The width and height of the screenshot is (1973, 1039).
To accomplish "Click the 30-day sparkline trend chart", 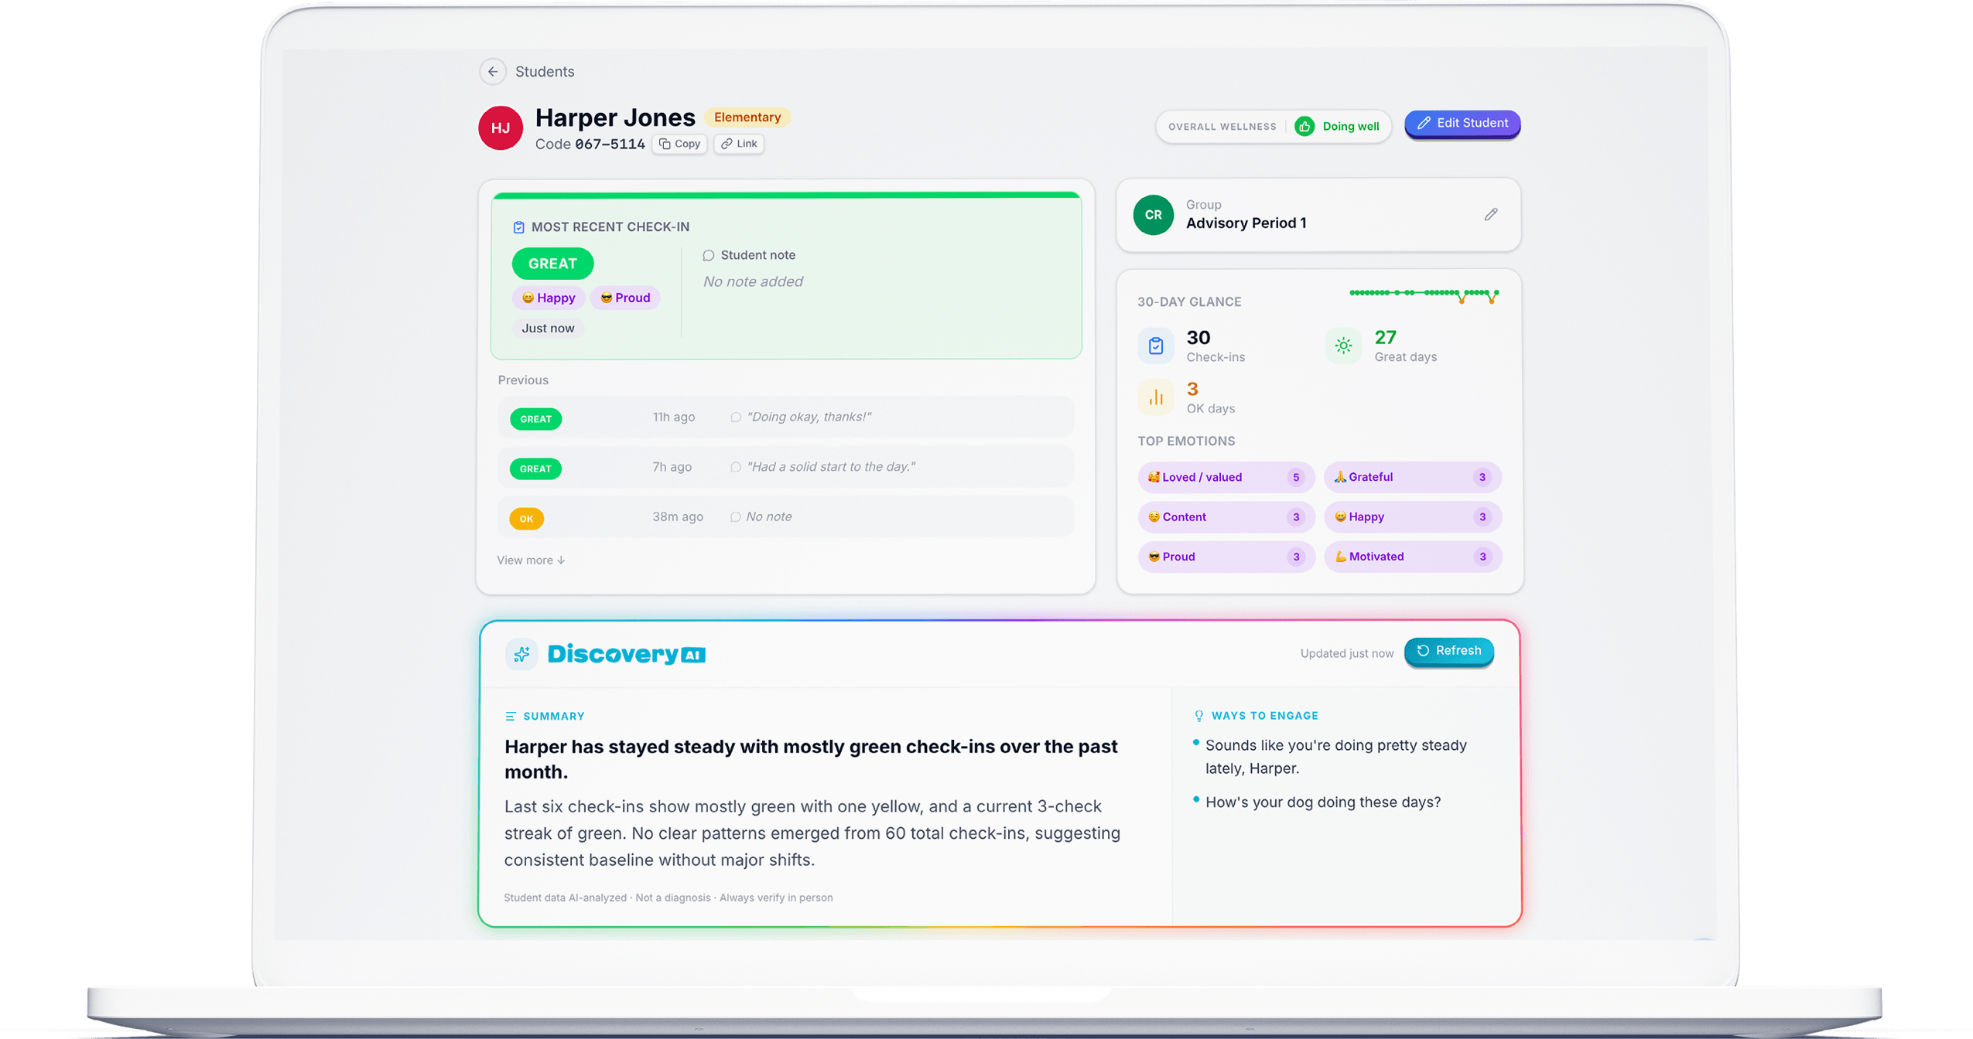I will pyautogui.click(x=1424, y=295).
